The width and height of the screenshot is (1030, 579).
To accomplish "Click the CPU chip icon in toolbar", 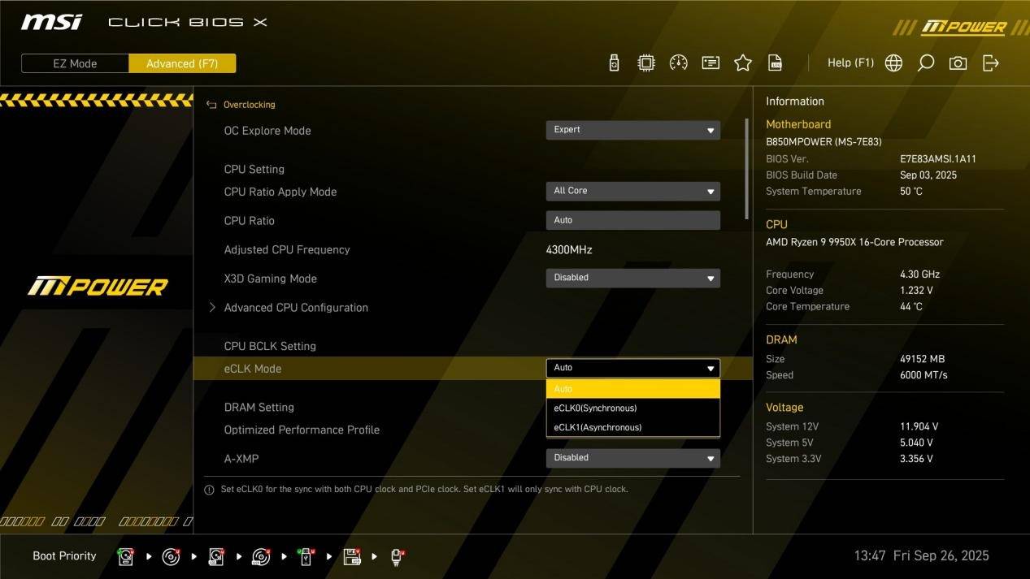I will [x=645, y=63].
